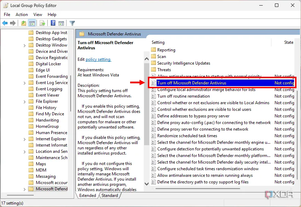Click the Digital Locker folder icon
The height and width of the screenshot is (207, 301).
tap(31, 64)
